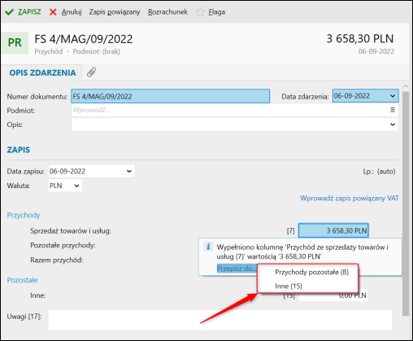Click the list icon in Podmiot field
The width and height of the screenshot is (413, 341).
point(393,110)
